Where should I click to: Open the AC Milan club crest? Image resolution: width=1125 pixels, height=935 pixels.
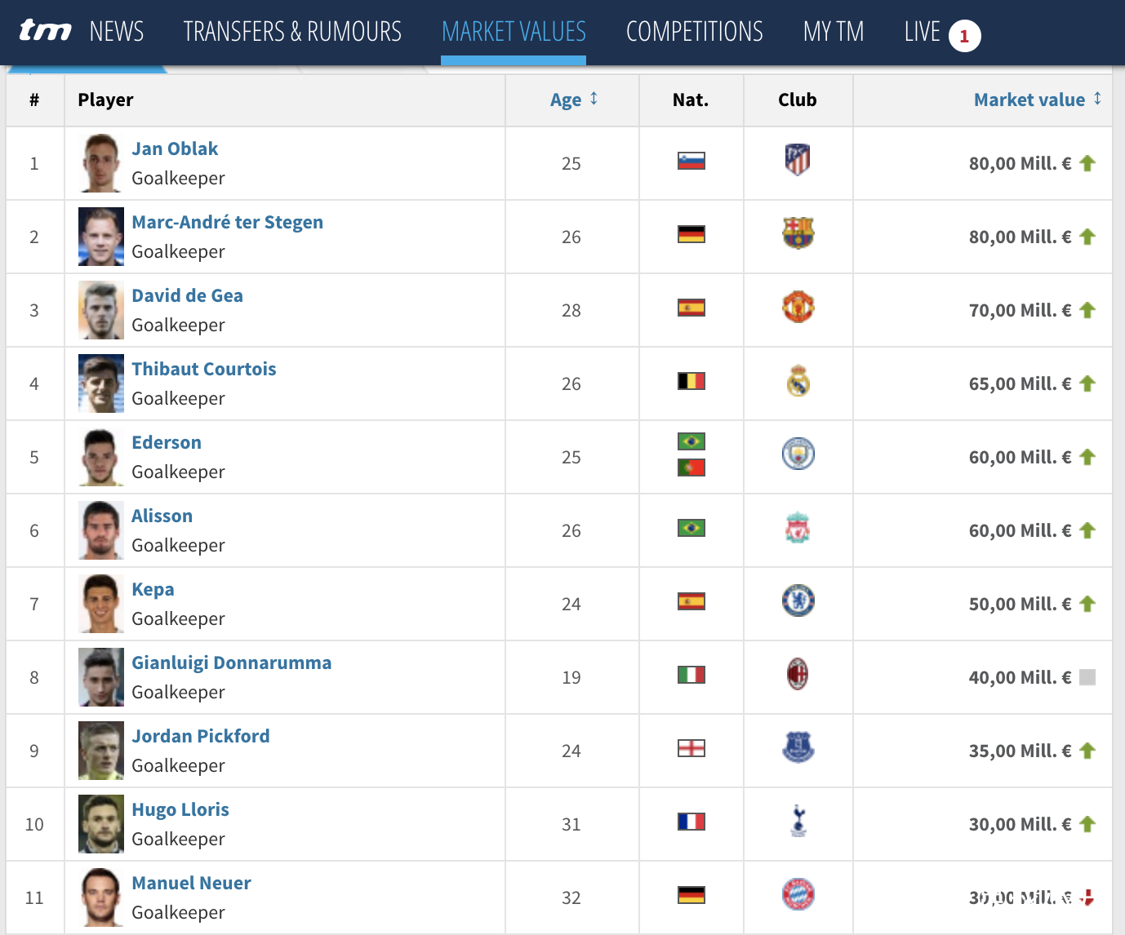coord(798,675)
